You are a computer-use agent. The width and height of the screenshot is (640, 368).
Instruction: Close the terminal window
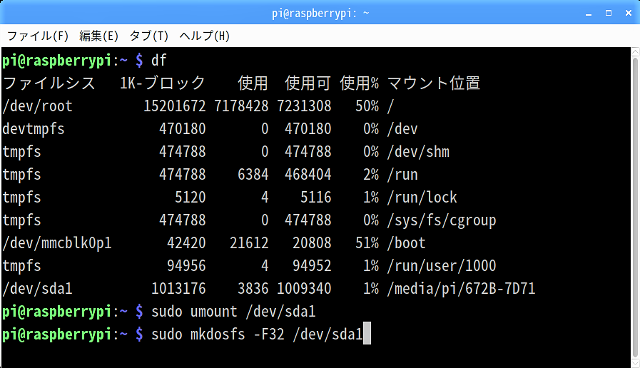(x=627, y=13)
